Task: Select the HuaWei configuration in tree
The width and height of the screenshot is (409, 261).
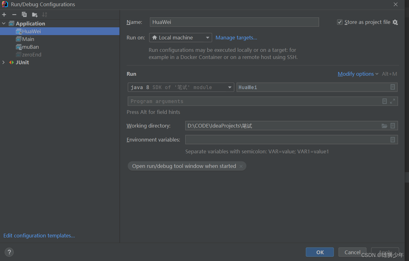Action: (x=60, y=31)
